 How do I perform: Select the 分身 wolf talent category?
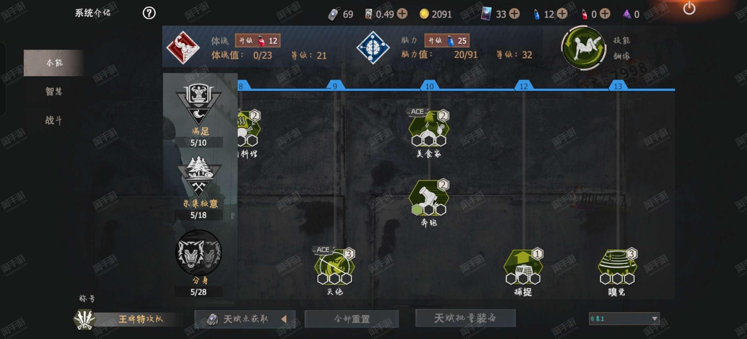pyautogui.click(x=199, y=253)
